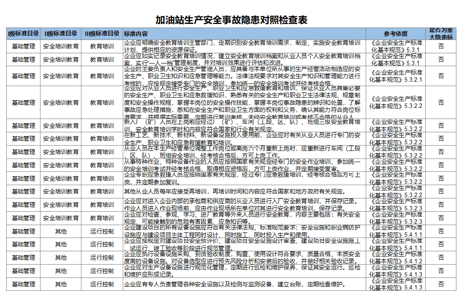This screenshot has height=297, width=464.
Task: Select 基础管理 in the 在新工艺、新技术 row
Action: (24, 139)
